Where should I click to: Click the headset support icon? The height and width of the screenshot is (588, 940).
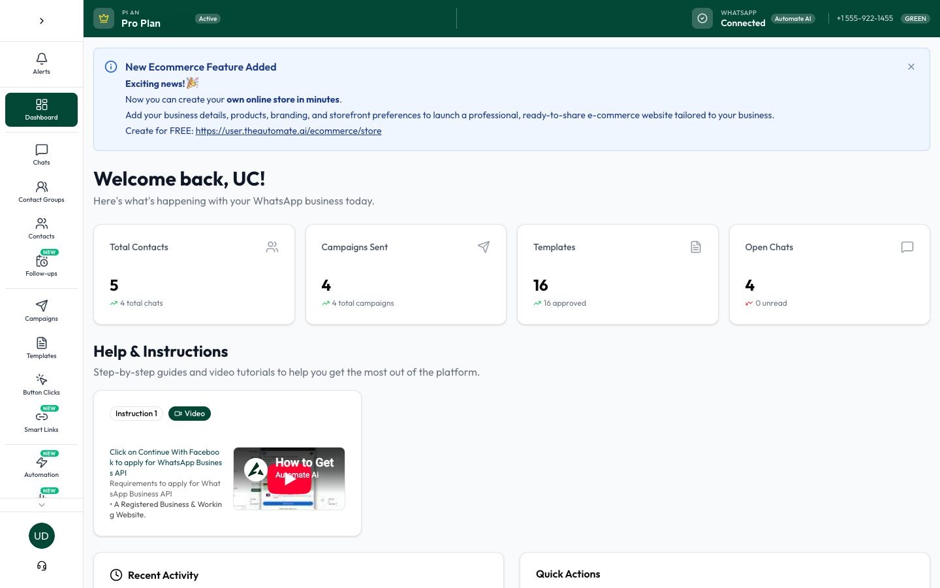[x=42, y=566]
